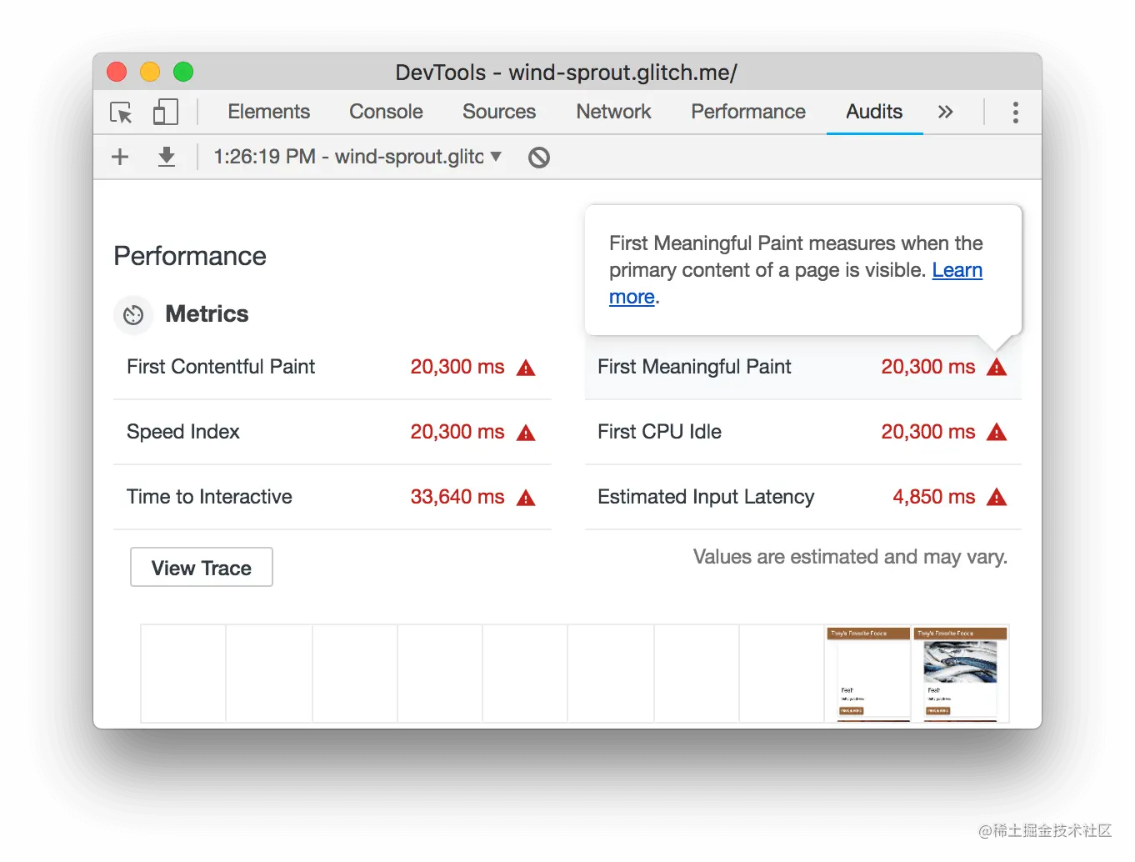This screenshot has height=862, width=1135.
Task: Click the 33,640 ms value
Action: click(457, 497)
